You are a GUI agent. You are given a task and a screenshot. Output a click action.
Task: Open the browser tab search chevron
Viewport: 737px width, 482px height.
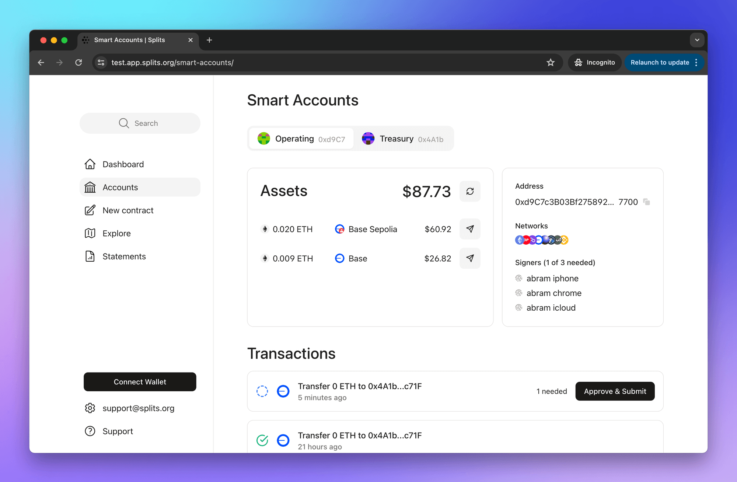pyautogui.click(x=697, y=40)
